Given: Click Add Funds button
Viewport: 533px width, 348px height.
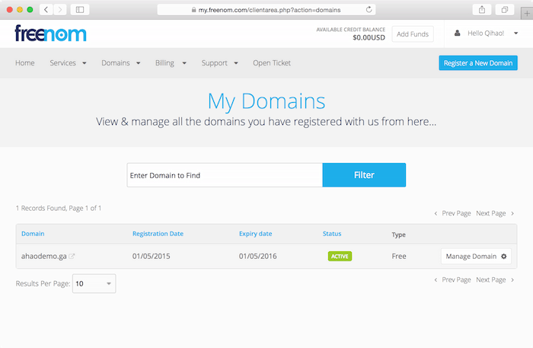Looking at the screenshot, I should [413, 34].
